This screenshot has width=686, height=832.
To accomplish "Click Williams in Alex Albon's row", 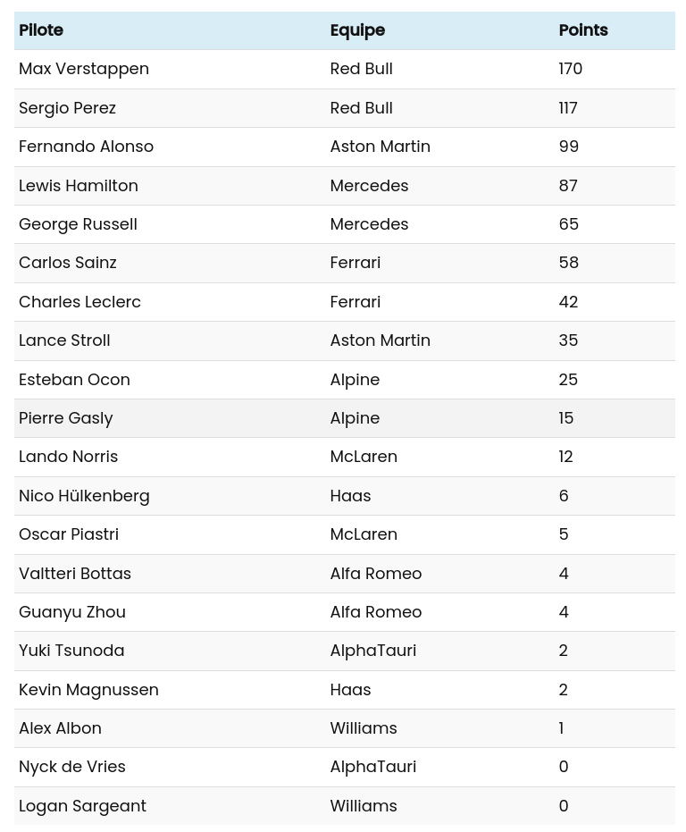I will click(x=363, y=728).
